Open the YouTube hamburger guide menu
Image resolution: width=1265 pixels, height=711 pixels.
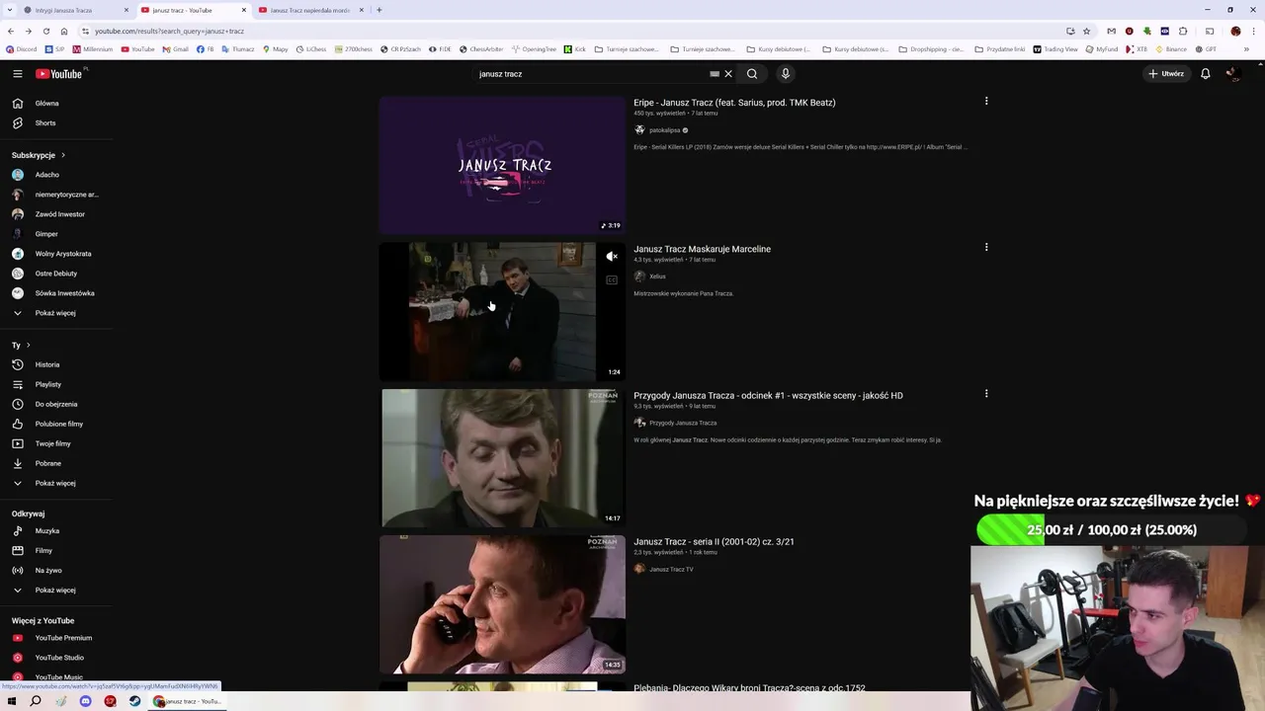click(18, 74)
